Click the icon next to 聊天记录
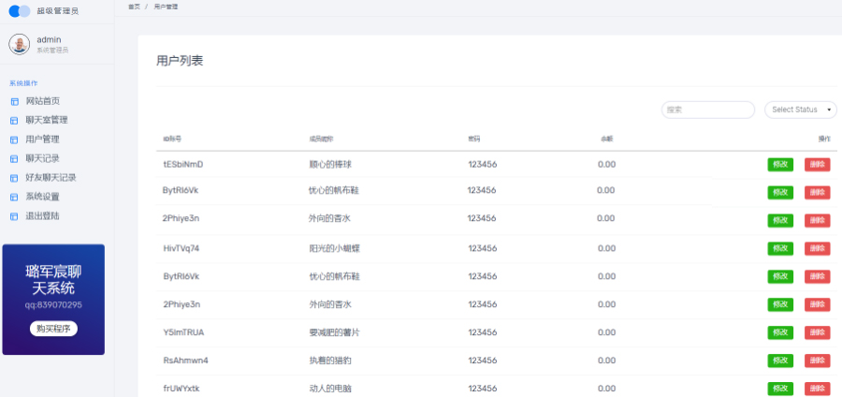This screenshot has height=397, width=842. coord(14,159)
